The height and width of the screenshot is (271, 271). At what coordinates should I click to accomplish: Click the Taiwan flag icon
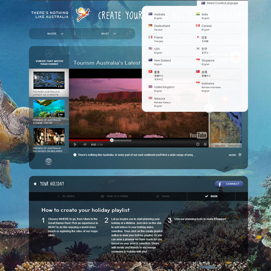198,71
